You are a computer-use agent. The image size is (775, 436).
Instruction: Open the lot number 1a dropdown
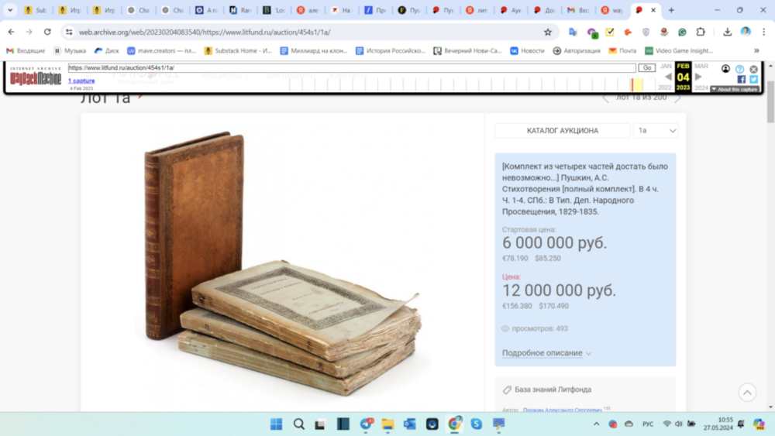[x=656, y=131]
